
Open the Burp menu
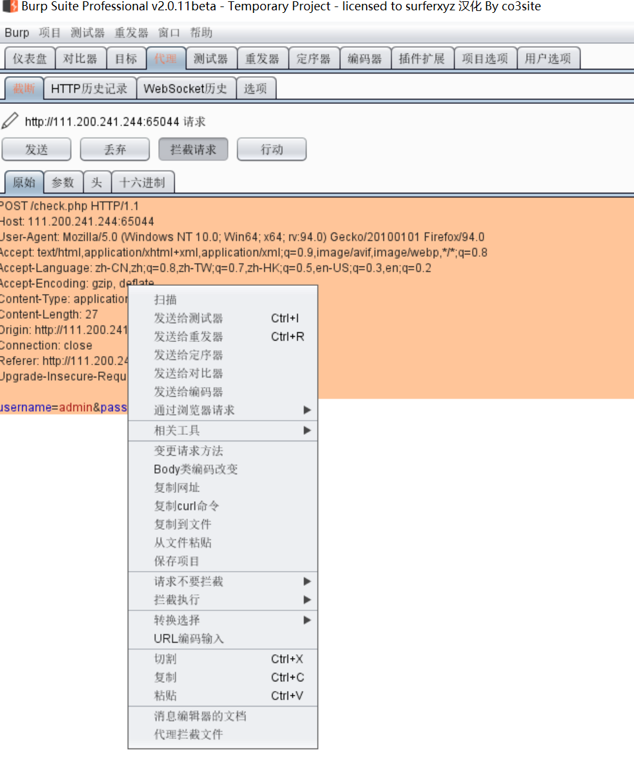pos(16,32)
